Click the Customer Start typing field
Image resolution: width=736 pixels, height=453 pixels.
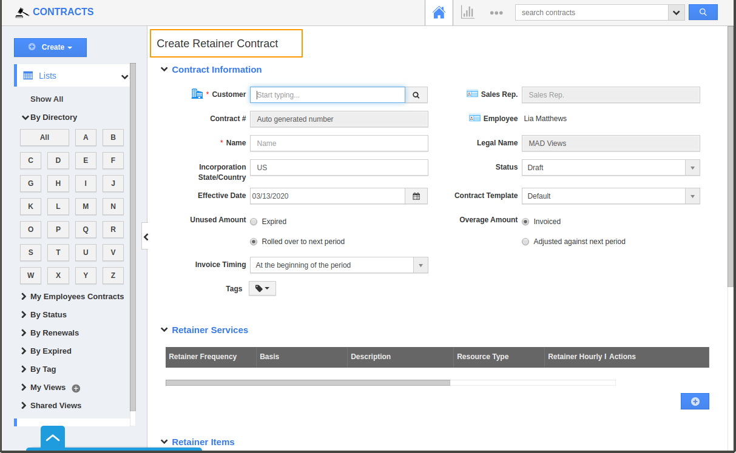328,95
